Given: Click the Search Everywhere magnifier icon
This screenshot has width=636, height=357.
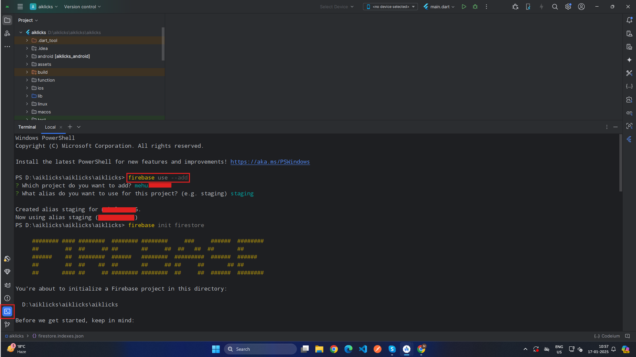Looking at the screenshot, I should pyautogui.click(x=555, y=7).
